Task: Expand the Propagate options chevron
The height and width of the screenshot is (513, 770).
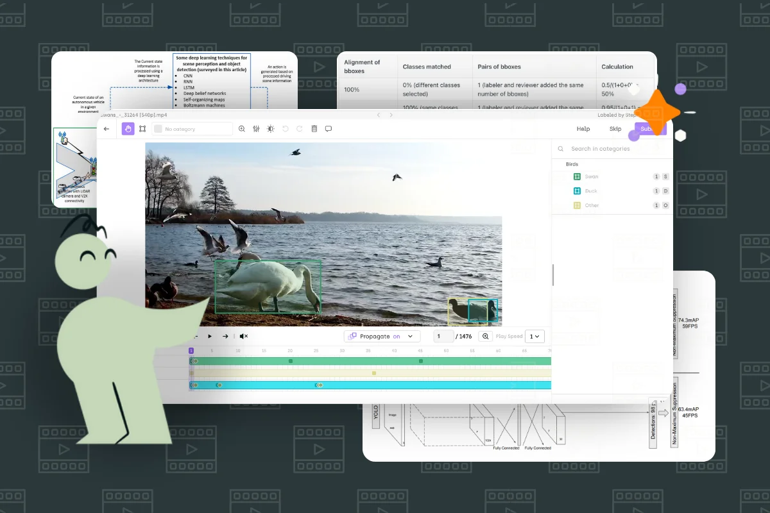Action: 411,336
